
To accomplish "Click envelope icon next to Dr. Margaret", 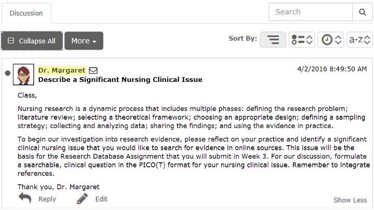I will click(93, 71).
